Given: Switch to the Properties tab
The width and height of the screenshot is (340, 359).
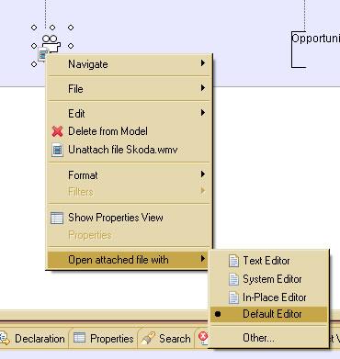Looking at the screenshot, I should coord(104,339).
